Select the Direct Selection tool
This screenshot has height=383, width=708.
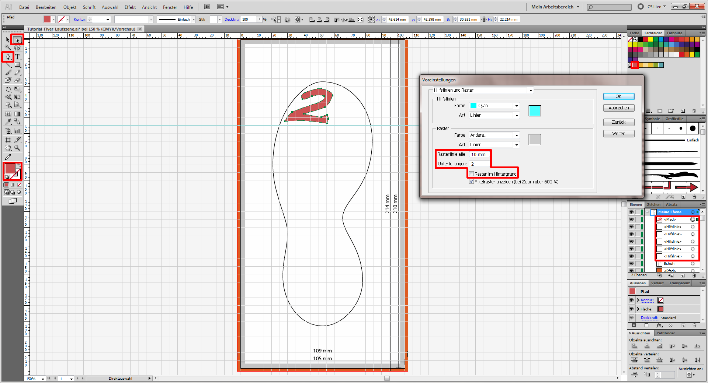[x=17, y=40]
